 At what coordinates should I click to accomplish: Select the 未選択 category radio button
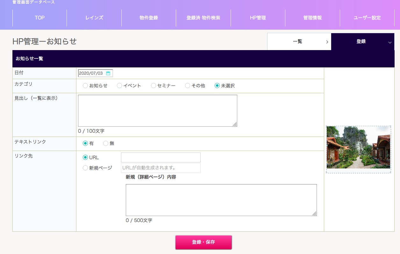point(217,86)
